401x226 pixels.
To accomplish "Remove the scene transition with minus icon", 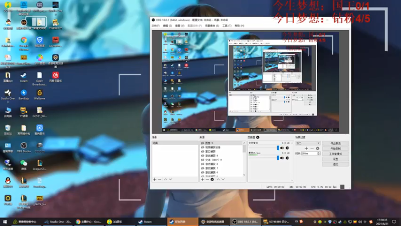I will [x=312, y=148].
